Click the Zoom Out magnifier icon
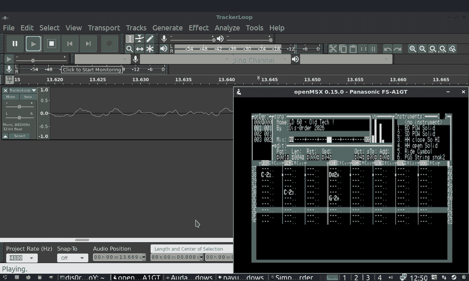The height and width of the screenshot is (281, 469). point(423,49)
